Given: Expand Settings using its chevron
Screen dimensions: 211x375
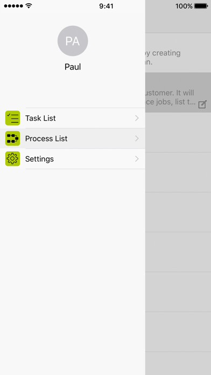Looking at the screenshot, I should (137, 159).
